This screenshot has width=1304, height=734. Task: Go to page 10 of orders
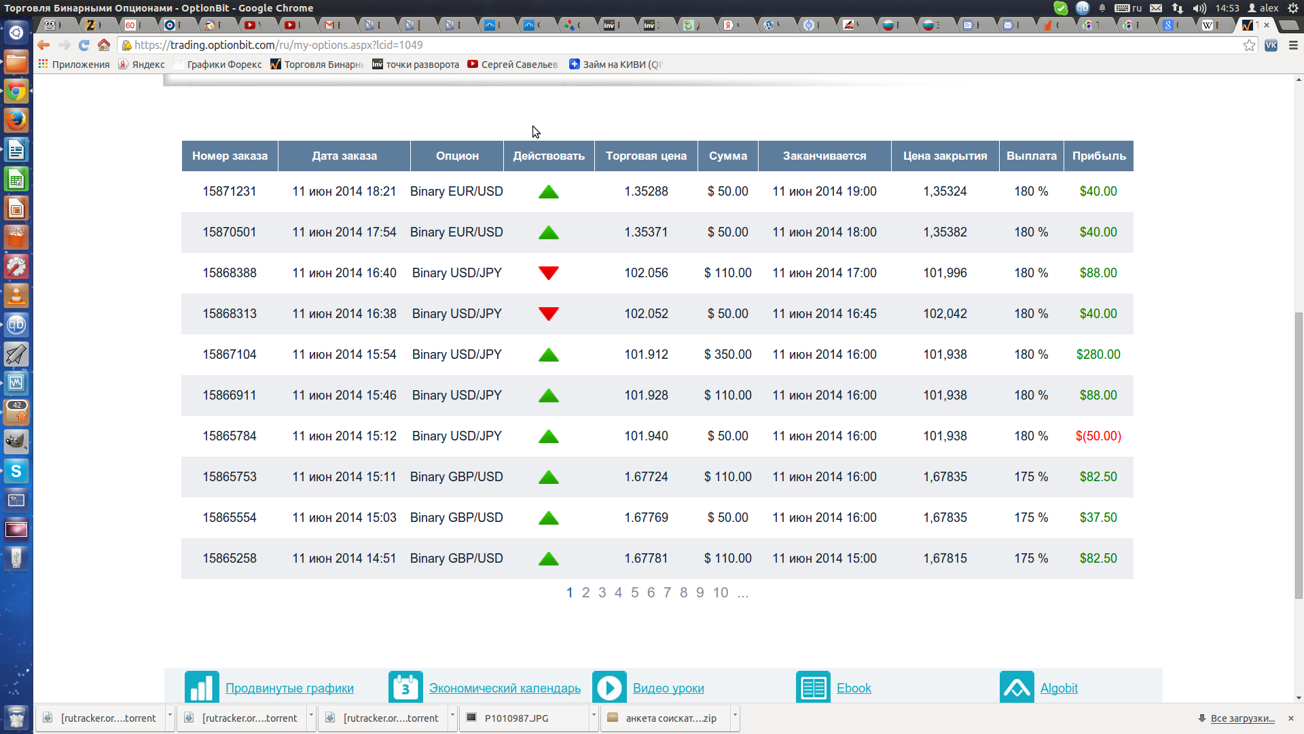[x=720, y=593]
